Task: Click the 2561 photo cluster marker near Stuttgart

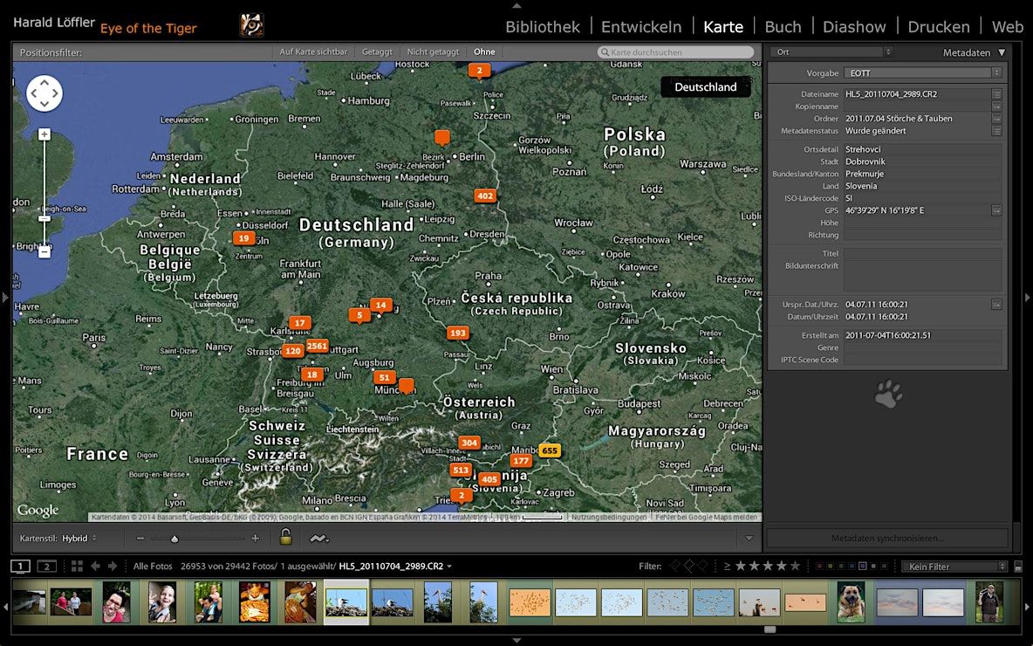Action: tap(317, 346)
